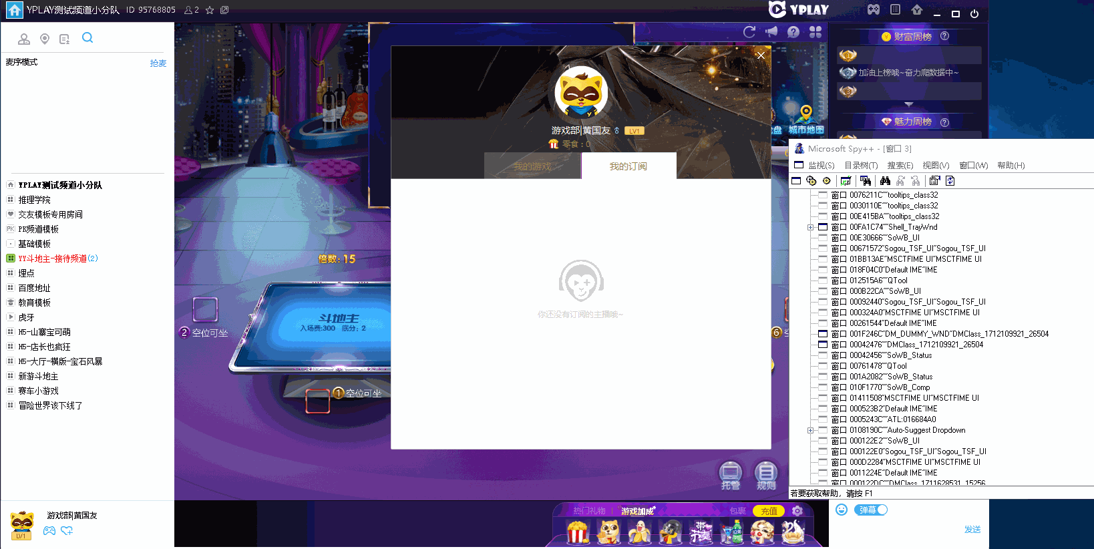Click 财富周榜 help question mark

pyautogui.click(x=944, y=36)
